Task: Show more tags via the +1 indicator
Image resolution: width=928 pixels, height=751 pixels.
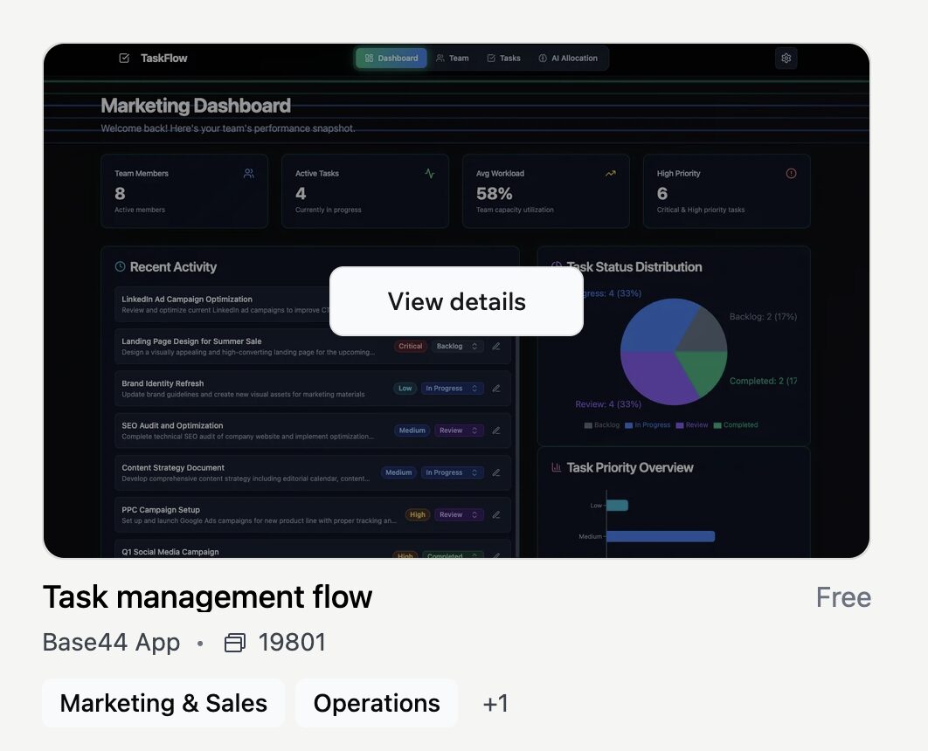Action: click(x=495, y=704)
